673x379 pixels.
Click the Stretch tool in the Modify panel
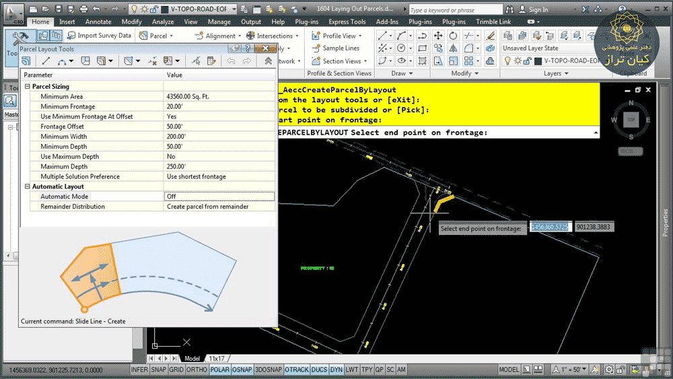tap(438, 61)
